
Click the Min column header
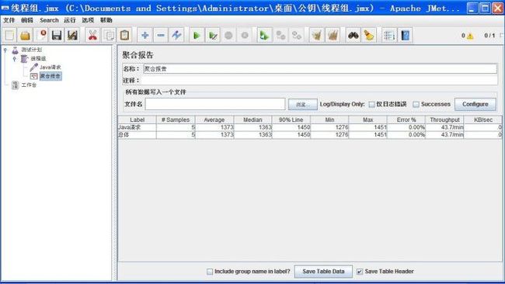329,119
